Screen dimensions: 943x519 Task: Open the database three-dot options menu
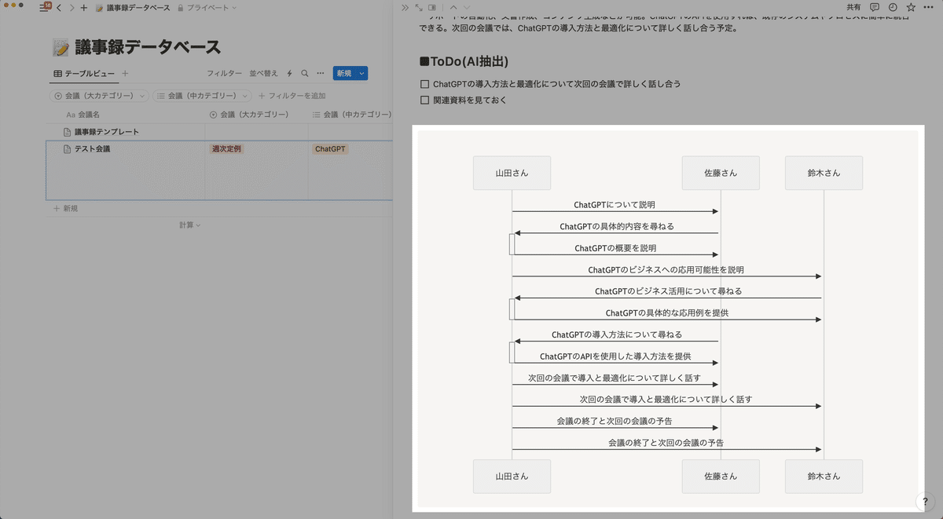point(320,73)
